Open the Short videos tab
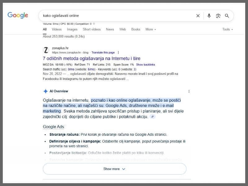The image size is (248, 186). (91, 29)
